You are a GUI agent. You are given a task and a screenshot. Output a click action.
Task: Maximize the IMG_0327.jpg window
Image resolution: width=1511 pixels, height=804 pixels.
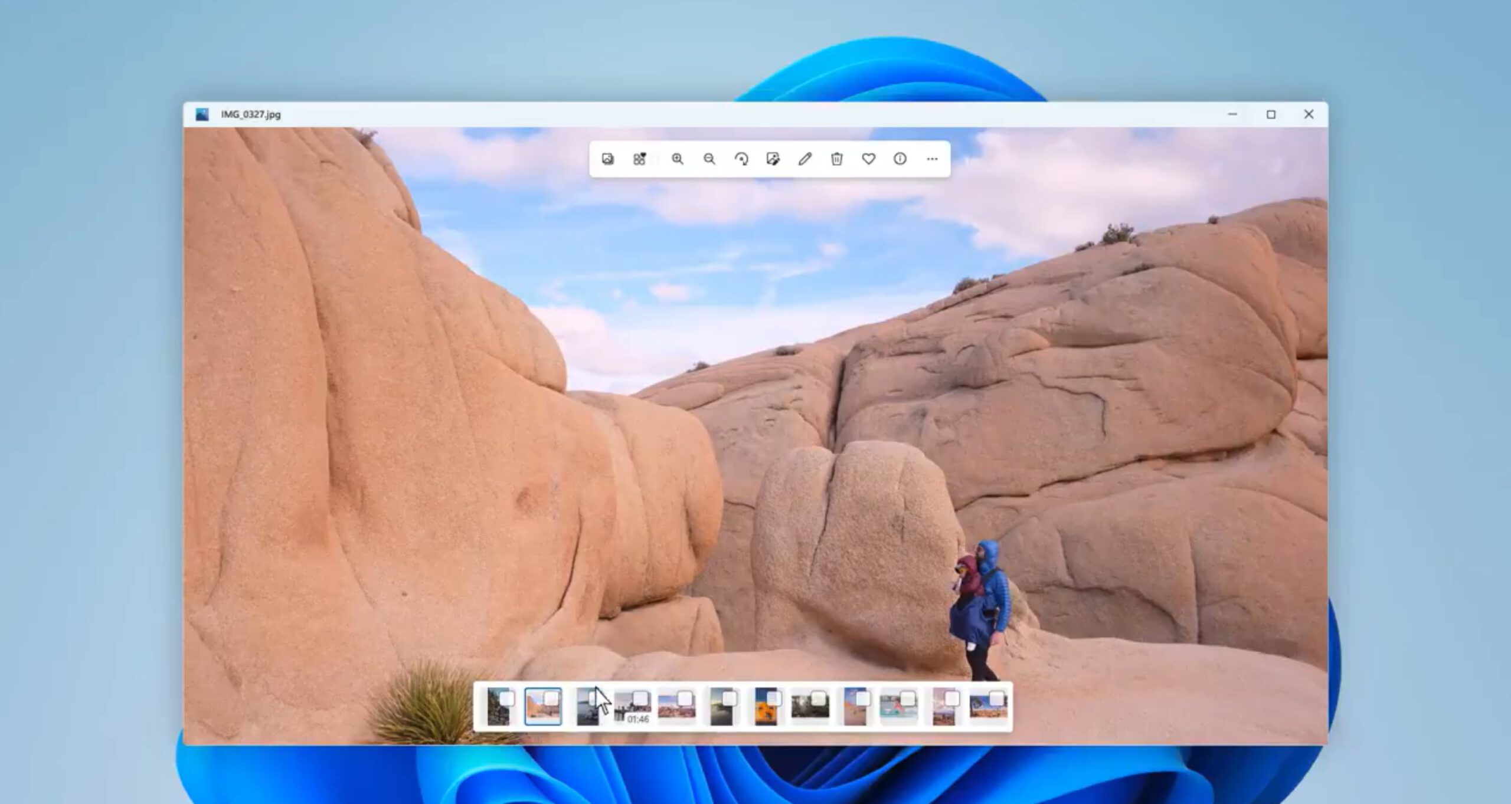(1271, 114)
